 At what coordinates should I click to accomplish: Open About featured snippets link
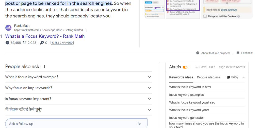click(216, 53)
